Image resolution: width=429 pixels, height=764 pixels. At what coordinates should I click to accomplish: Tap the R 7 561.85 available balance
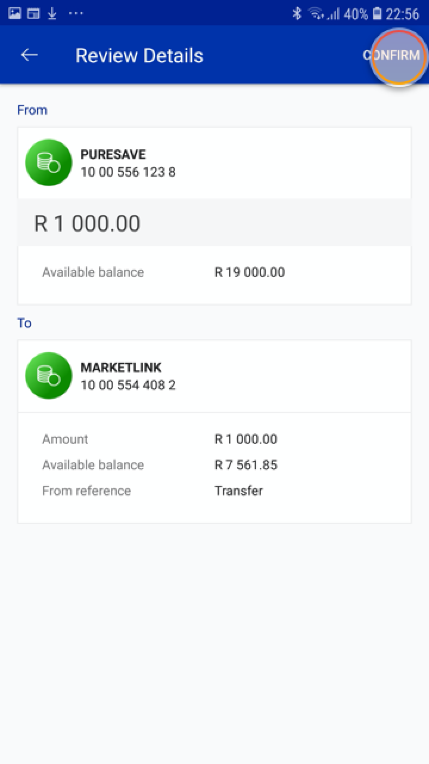click(x=246, y=465)
